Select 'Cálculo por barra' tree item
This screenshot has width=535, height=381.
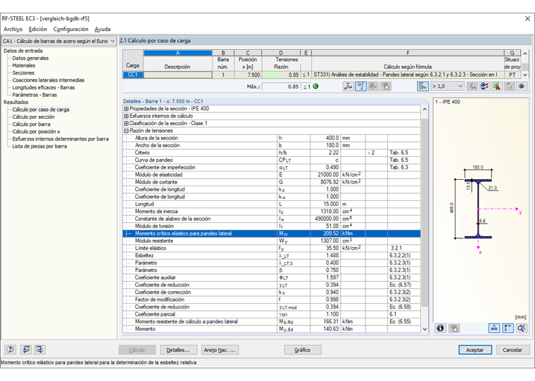32,124
